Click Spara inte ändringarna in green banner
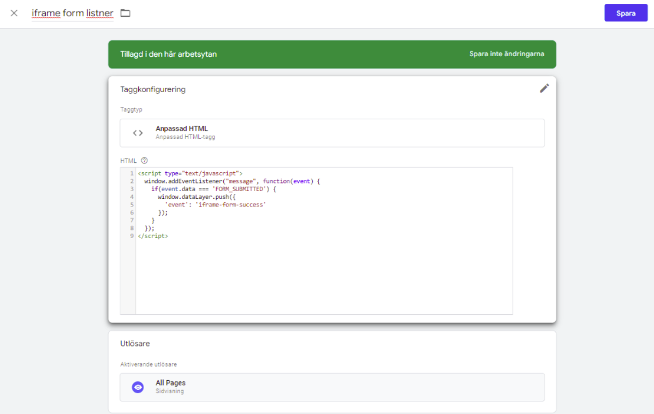654x414 pixels. (507, 53)
